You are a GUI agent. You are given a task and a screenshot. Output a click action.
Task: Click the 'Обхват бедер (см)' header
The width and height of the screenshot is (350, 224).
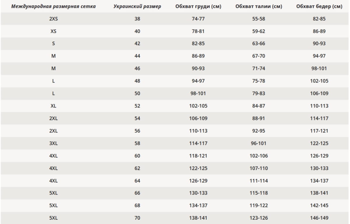pos(319,6)
